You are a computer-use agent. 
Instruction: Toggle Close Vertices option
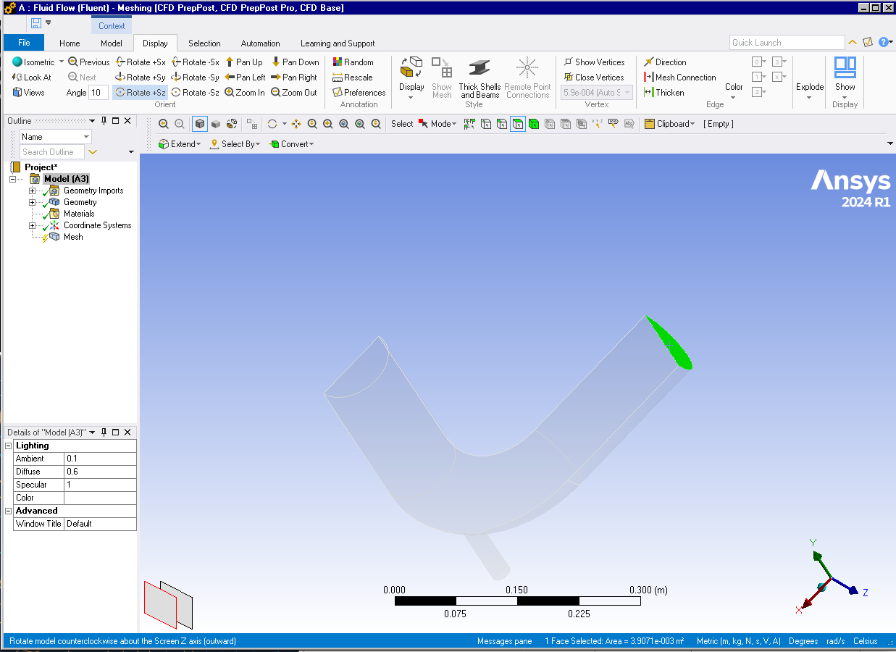[x=568, y=78]
